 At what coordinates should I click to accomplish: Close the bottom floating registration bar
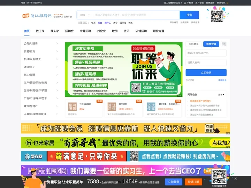tap(235, 179)
